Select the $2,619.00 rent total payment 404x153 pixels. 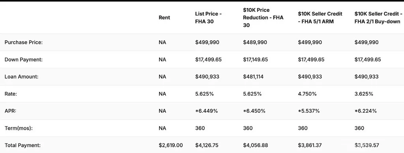pyautogui.click(x=170, y=145)
